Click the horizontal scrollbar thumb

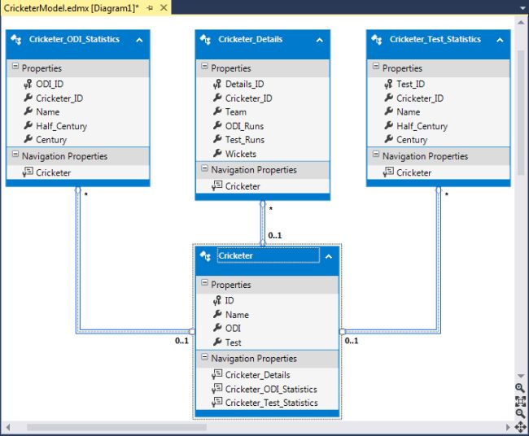tap(112, 426)
